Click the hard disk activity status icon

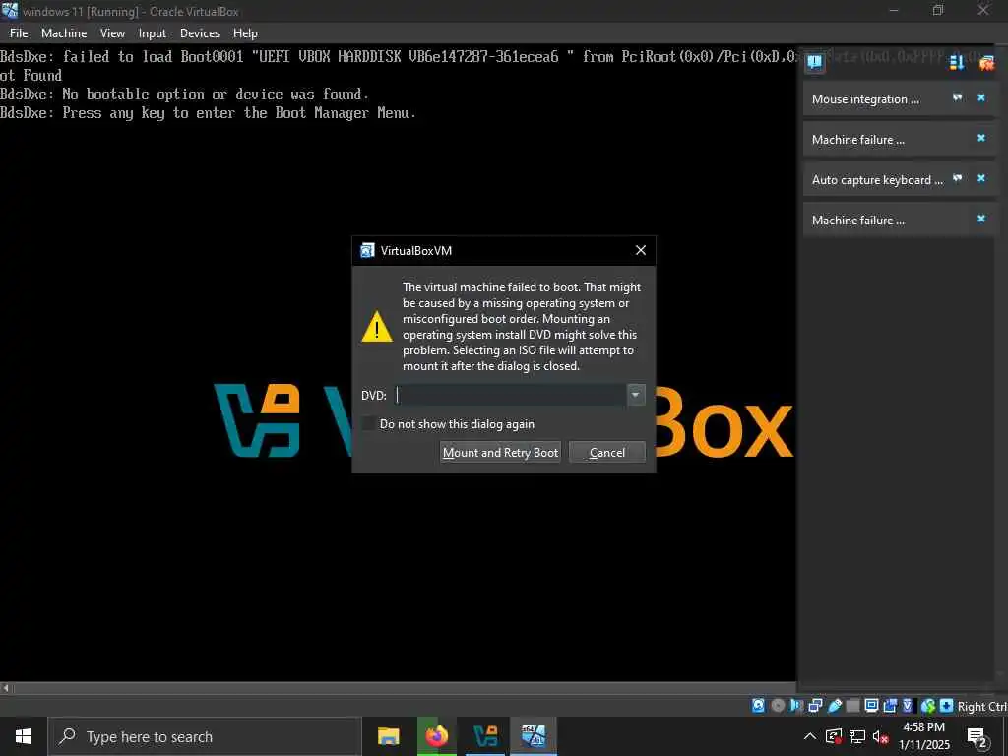759,706
